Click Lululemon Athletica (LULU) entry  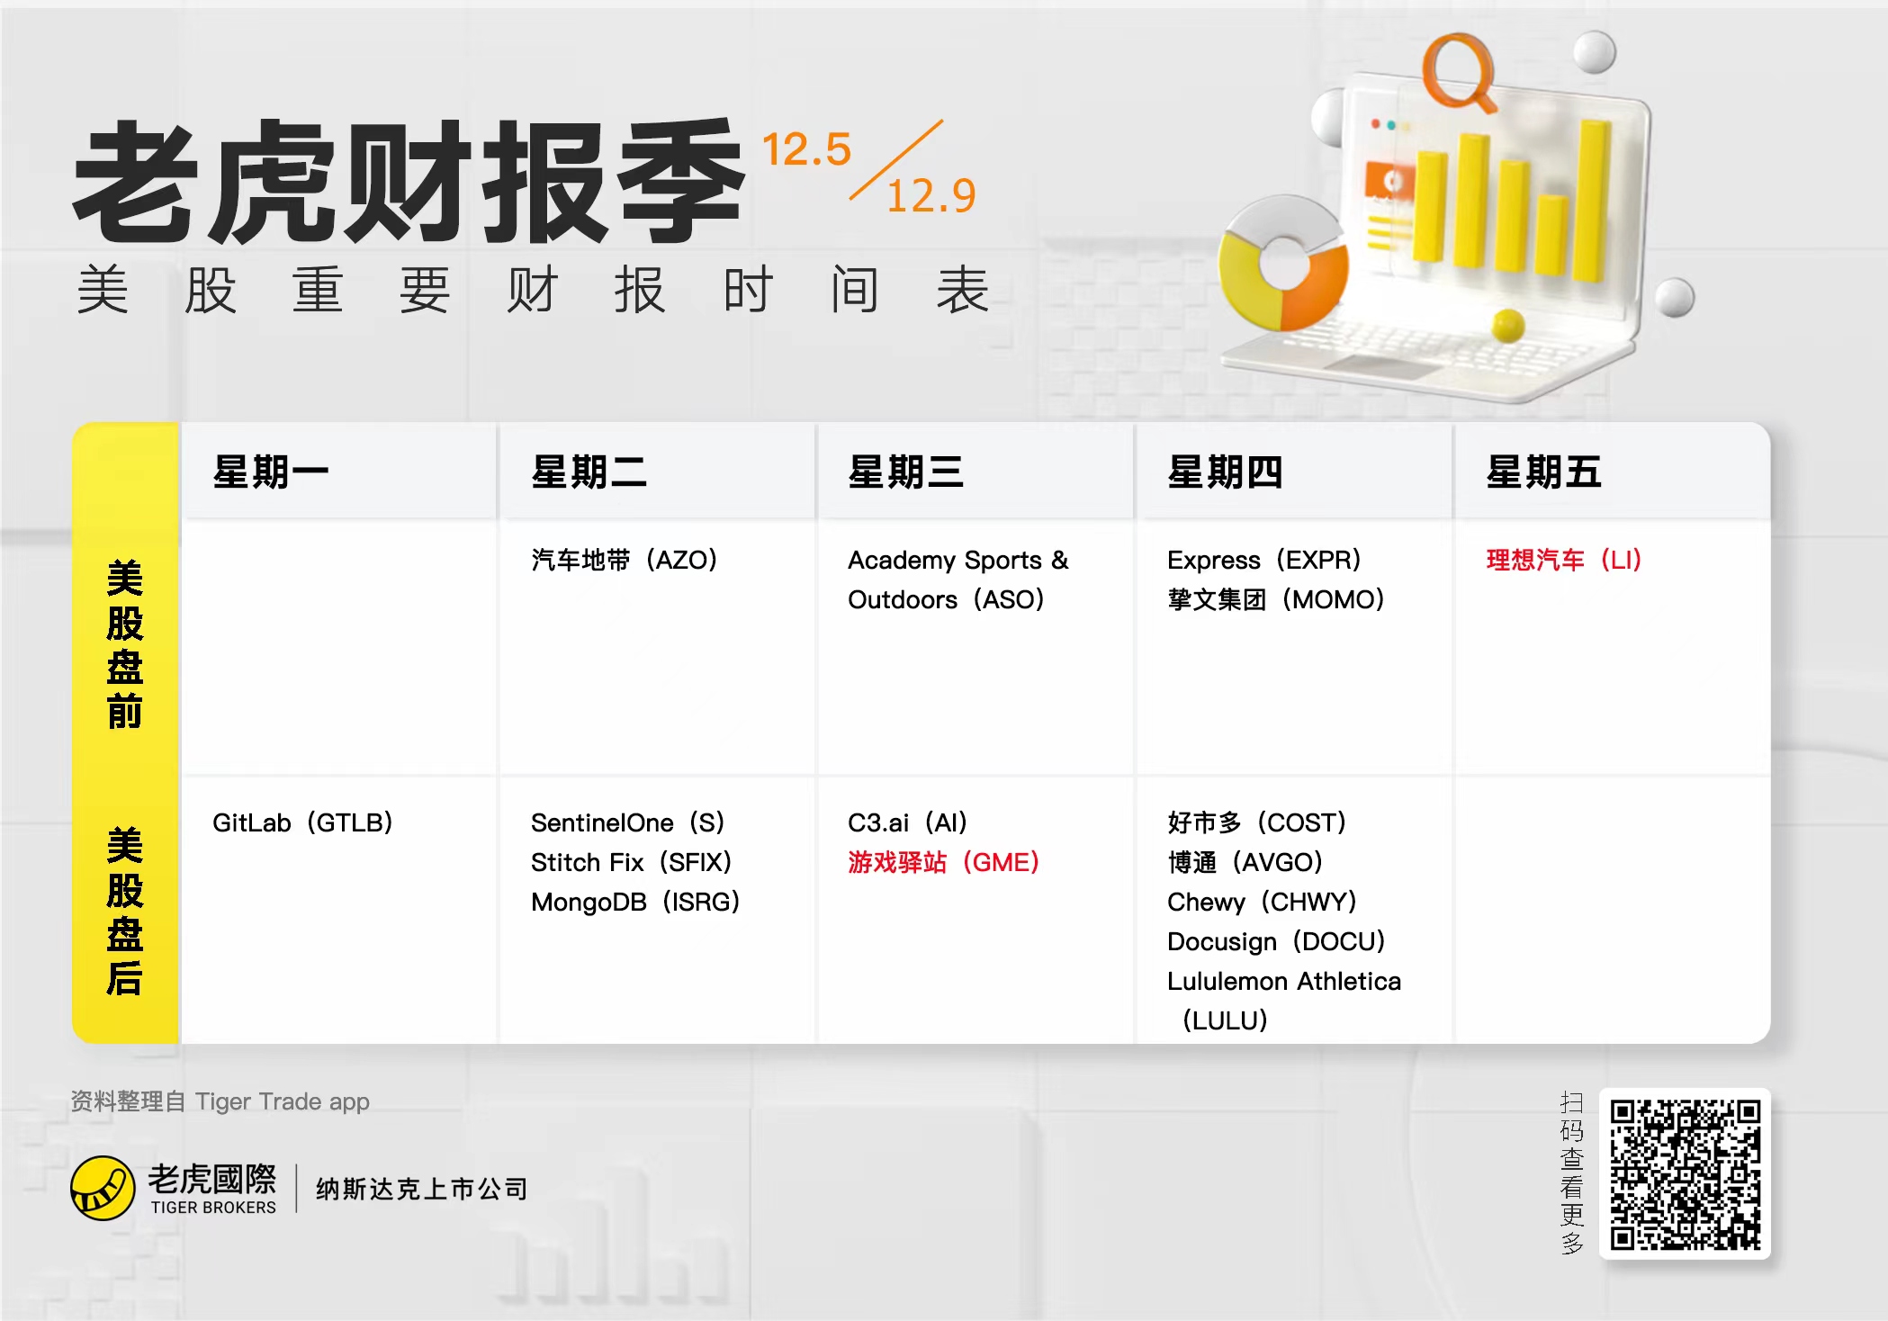coord(1284,1001)
